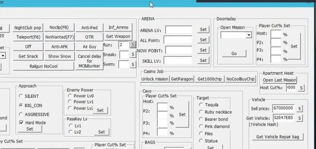Viewport: 316px width, 149px height.
Task: Click Set button for ARENA LV
Action: 203,30
